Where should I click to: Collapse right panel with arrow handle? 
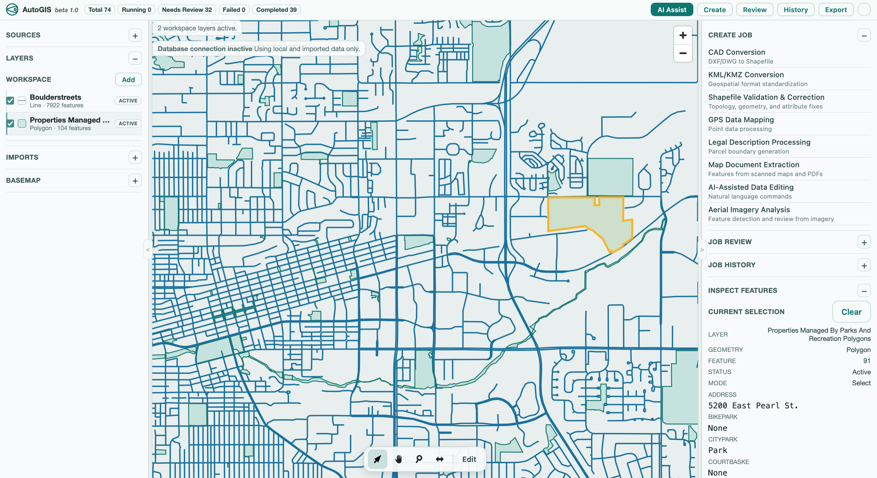click(x=702, y=250)
